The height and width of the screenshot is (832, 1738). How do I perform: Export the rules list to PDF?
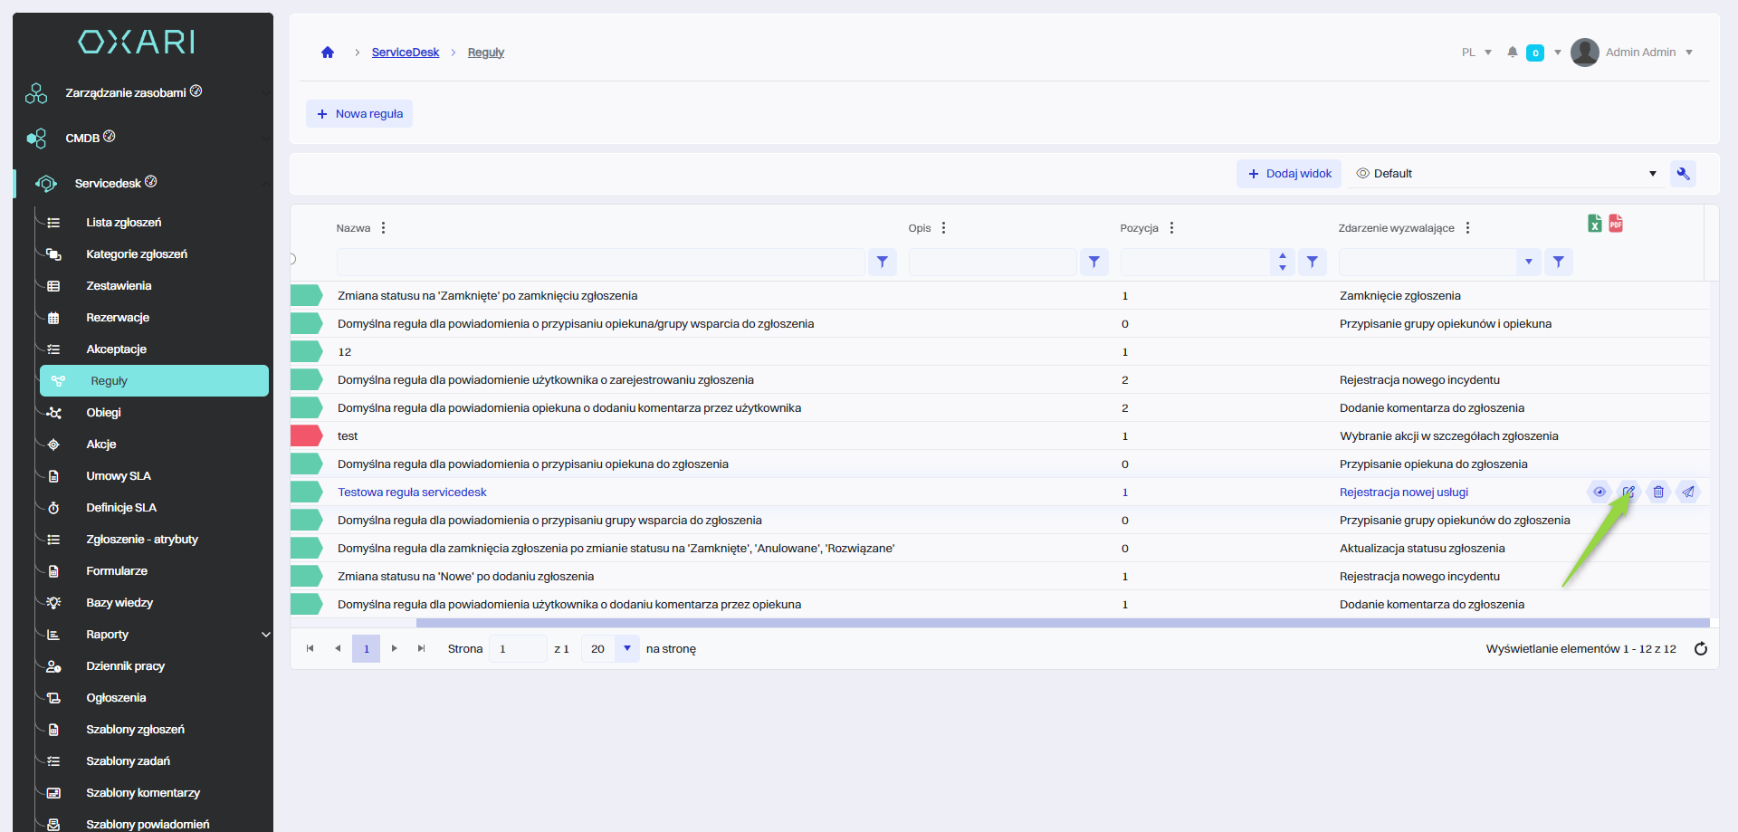[x=1616, y=224]
